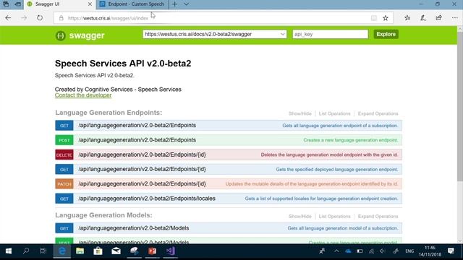Show hidden system tray icons
Screen dimensions: 463x260
click(336, 251)
